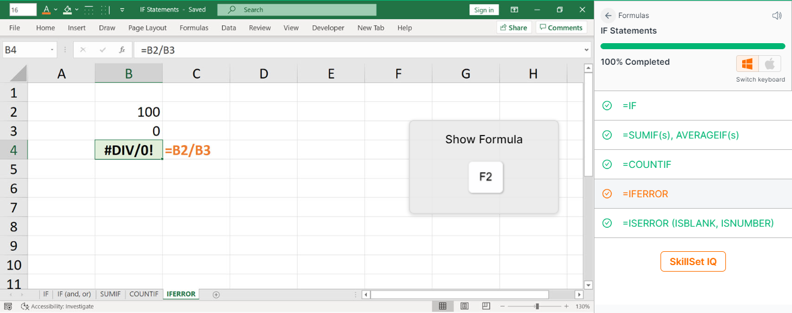792x313 pixels.
Task: Adjust the zoom slider in status bar
Action: tap(537, 306)
